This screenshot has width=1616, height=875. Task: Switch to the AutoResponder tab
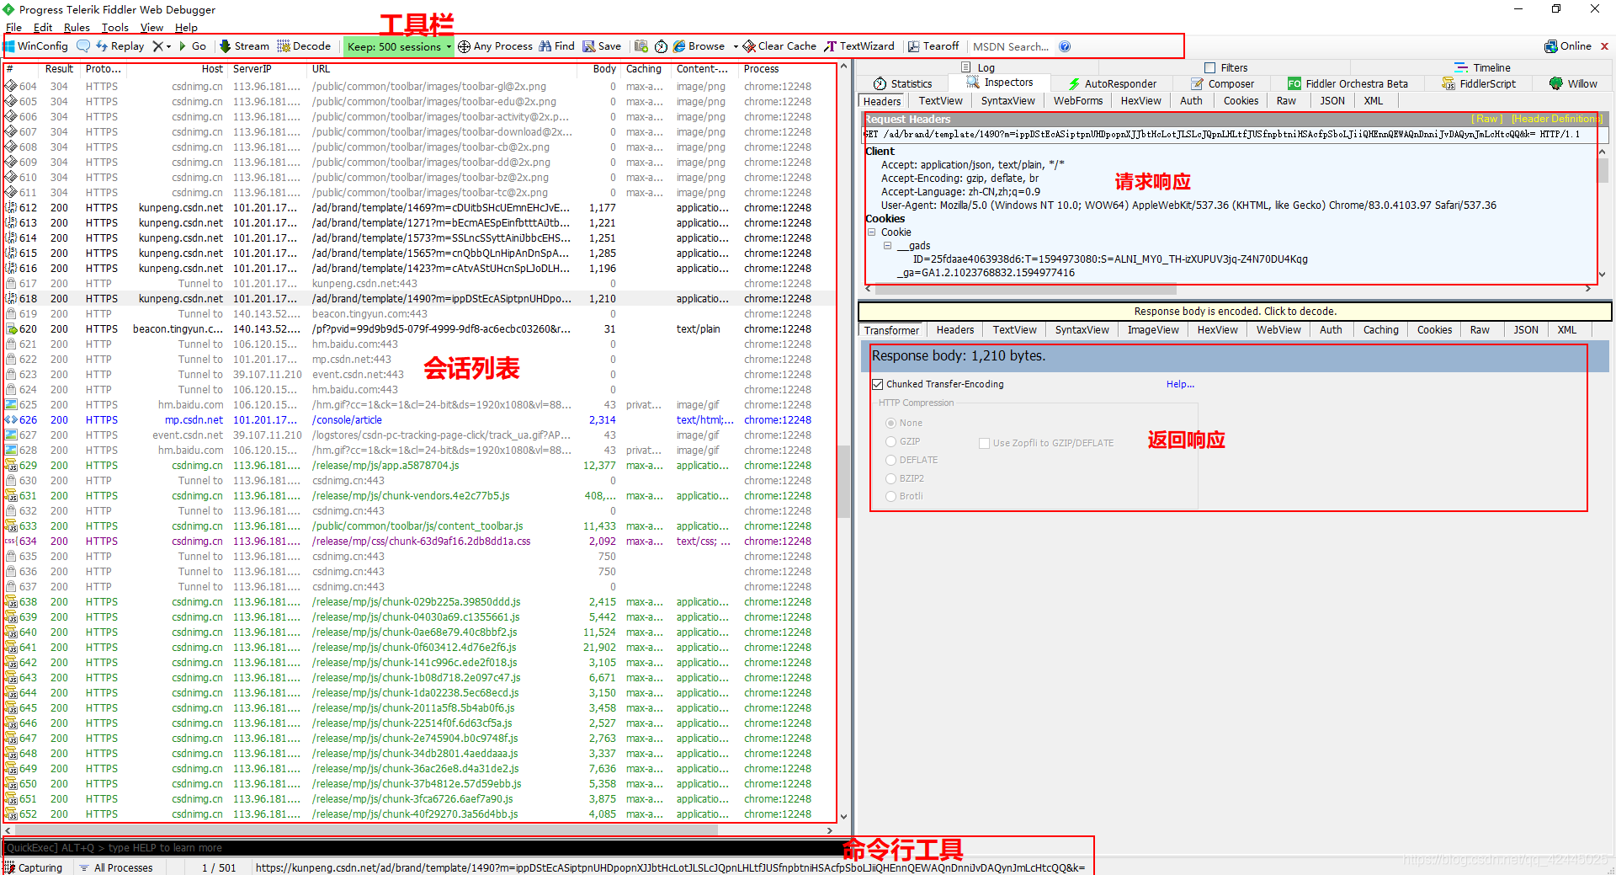1112,83
